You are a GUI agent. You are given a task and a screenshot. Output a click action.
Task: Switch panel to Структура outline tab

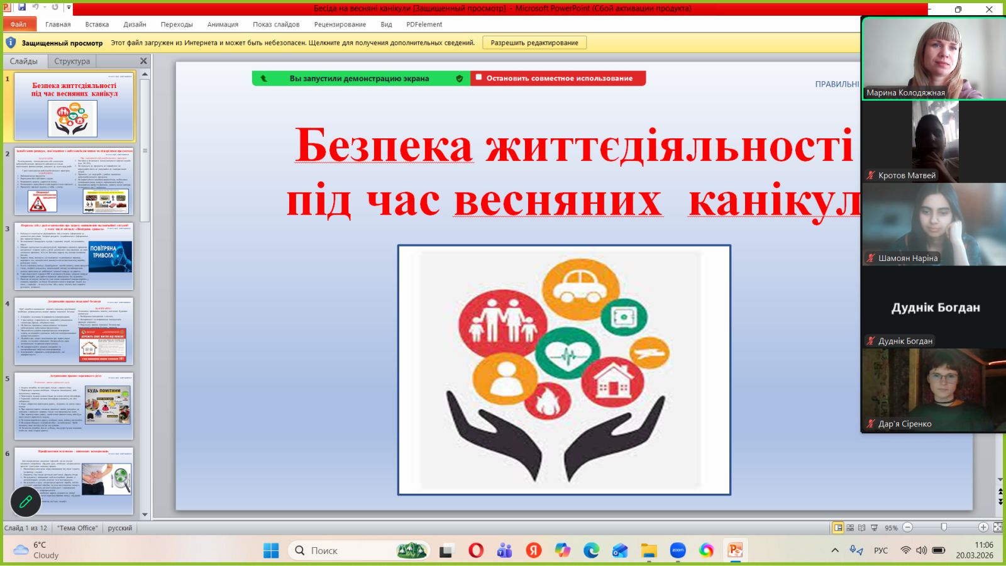pyautogui.click(x=72, y=61)
